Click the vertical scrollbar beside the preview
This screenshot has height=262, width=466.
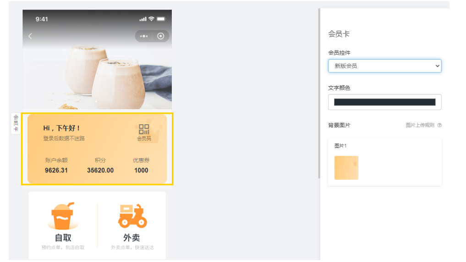click(319, 94)
